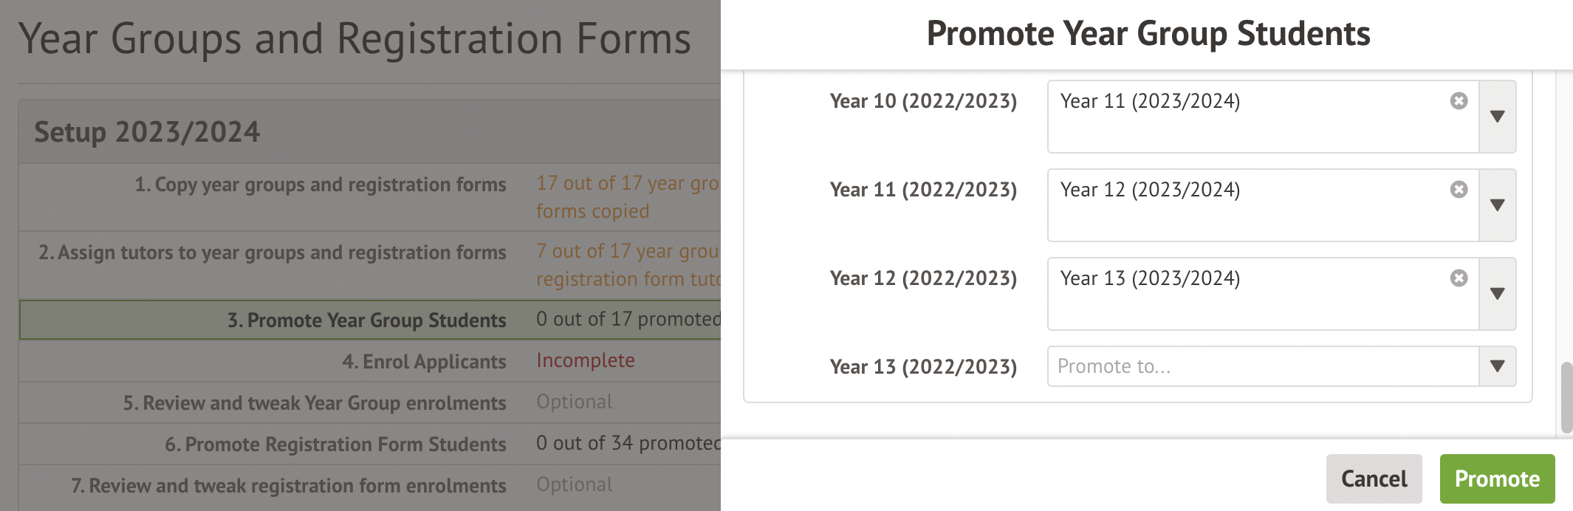Select step 3 Promote Year Group Students

tap(366, 320)
